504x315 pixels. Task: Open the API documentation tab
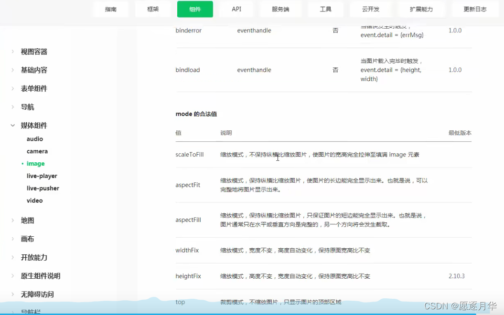coord(236,9)
